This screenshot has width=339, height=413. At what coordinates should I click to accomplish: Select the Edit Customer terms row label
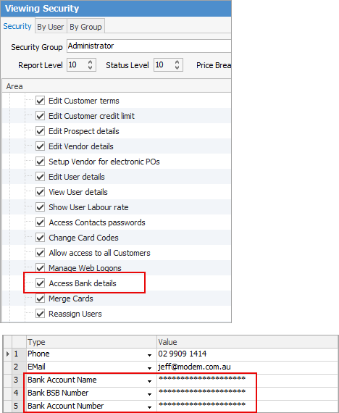pyautogui.click(x=84, y=101)
